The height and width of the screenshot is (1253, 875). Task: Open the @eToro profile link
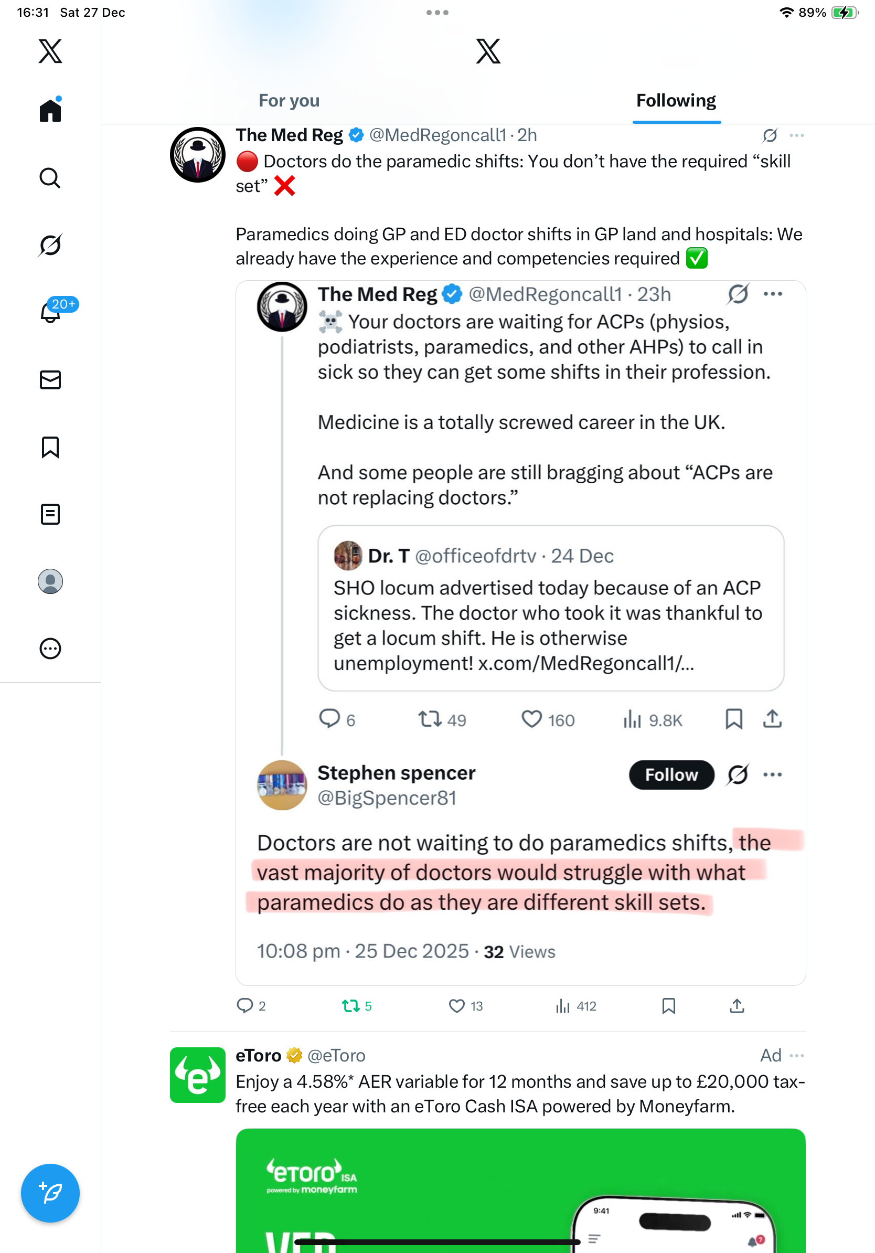[337, 1055]
